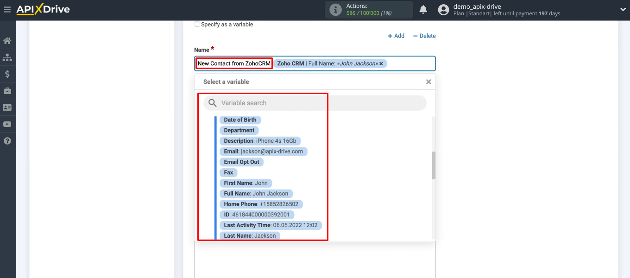
Task: Open the hamburger menu top-left
Action: (x=7, y=9)
